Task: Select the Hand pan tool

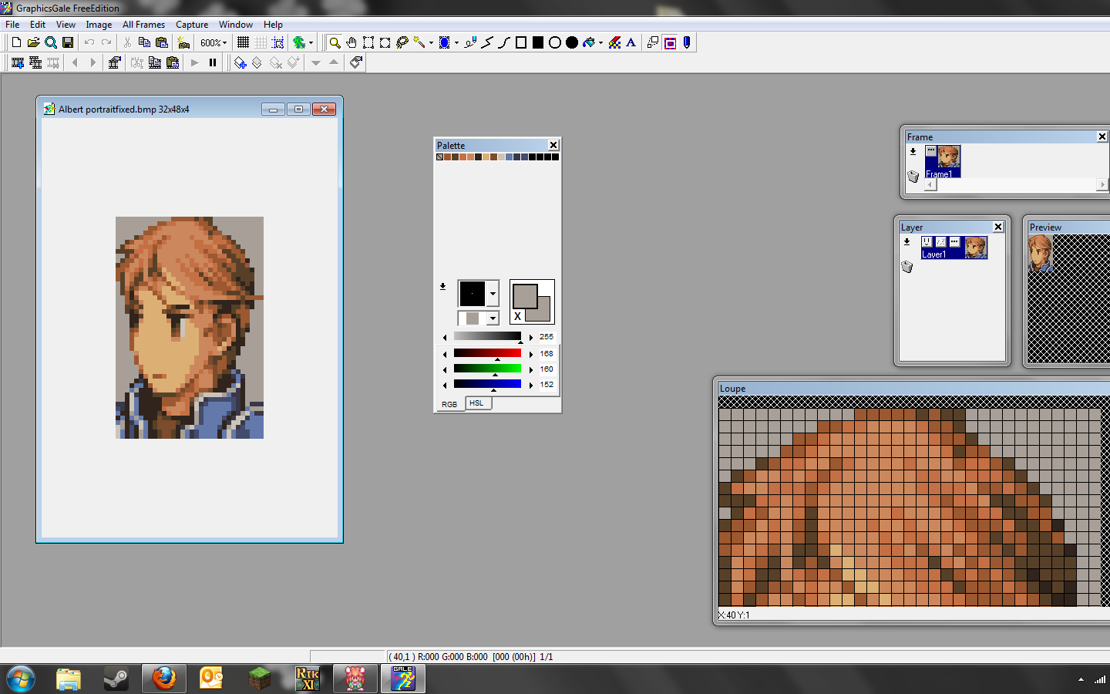Action: (351, 42)
